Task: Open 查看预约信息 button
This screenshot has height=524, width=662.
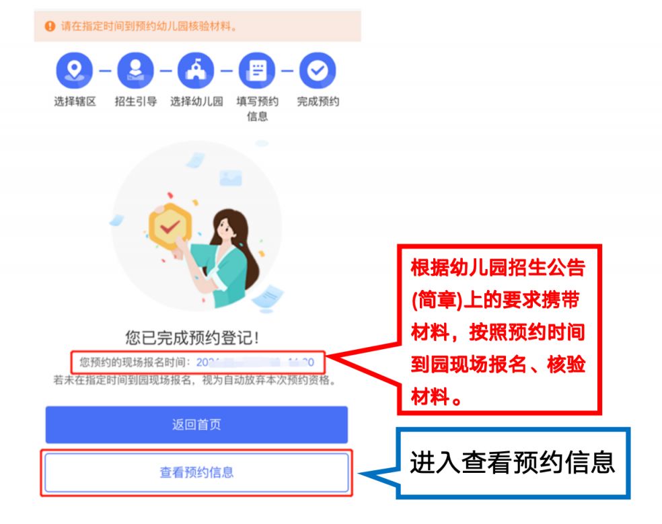Action: (x=196, y=472)
